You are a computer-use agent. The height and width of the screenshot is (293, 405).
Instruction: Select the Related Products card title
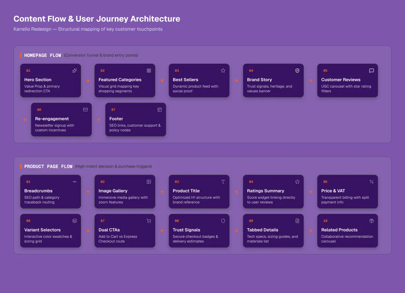tap(340, 230)
